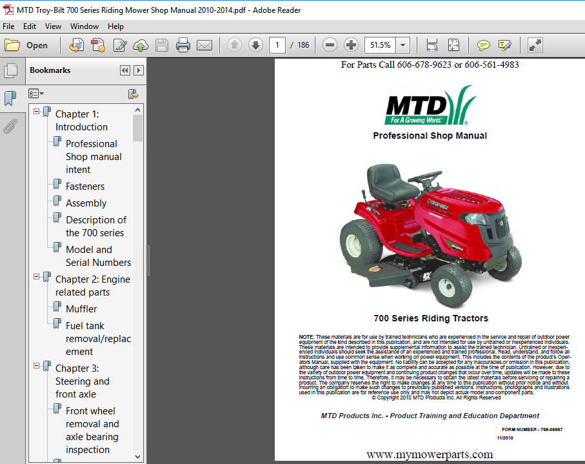Open the Help menu
The image size is (585, 464).
pyautogui.click(x=115, y=26)
